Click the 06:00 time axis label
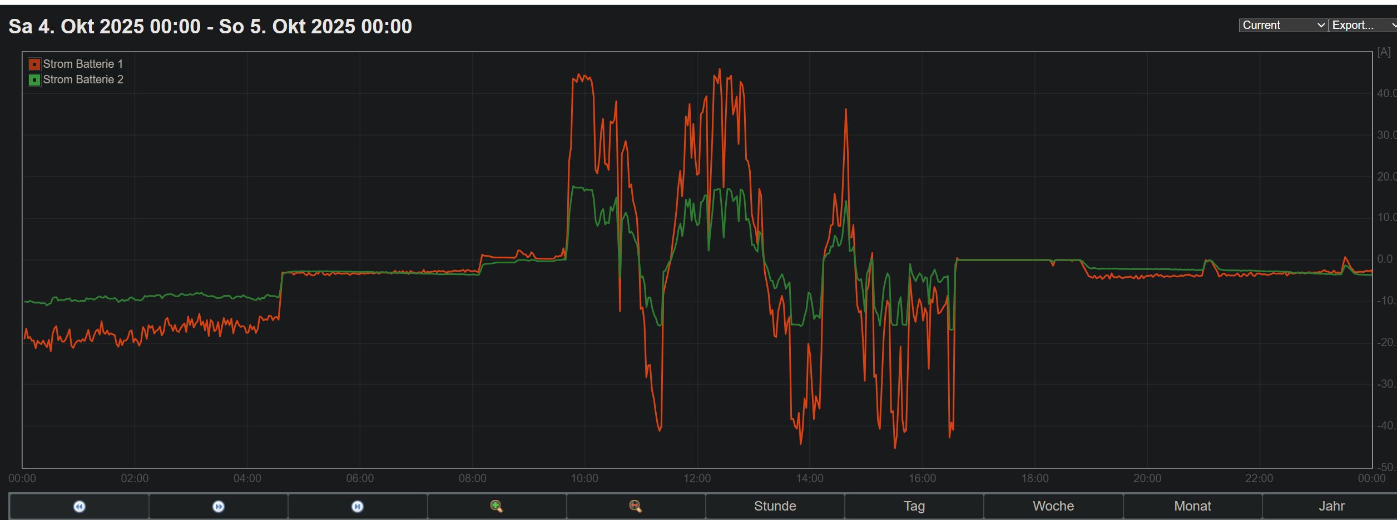This screenshot has width=1397, height=520. click(360, 478)
